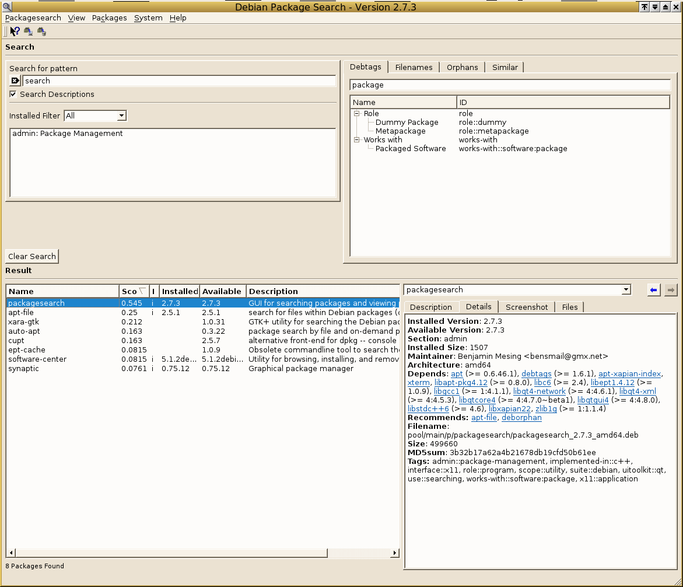Click the package-to-computer install toolbar icon
The width and height of the screenshot is (683, 587).
click(x=29, y=32)
